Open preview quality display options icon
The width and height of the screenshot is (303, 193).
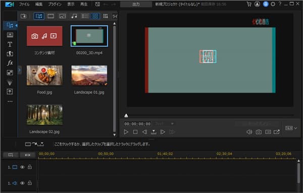268,132
